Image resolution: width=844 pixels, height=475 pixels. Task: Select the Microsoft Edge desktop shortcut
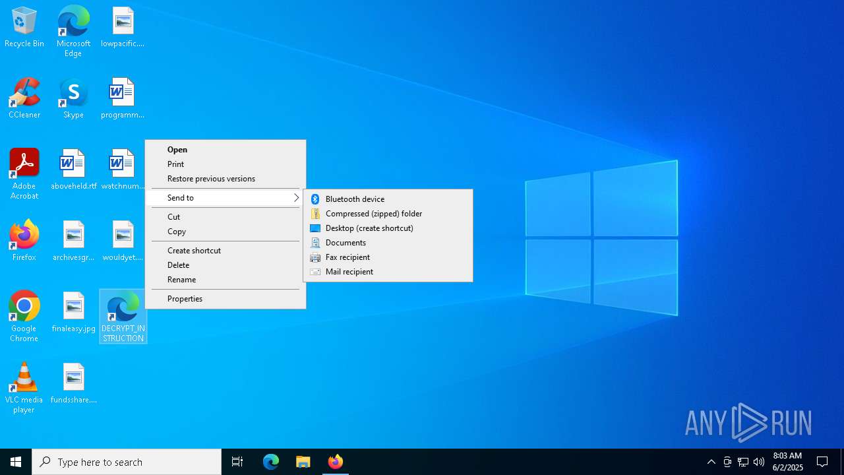point(73,32)
